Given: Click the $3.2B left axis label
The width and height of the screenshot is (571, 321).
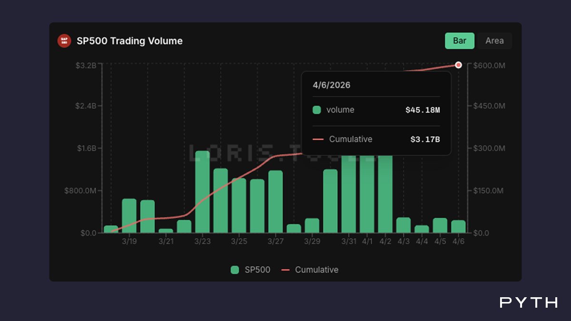Looking at the screenshot, I should click(86, 65).
